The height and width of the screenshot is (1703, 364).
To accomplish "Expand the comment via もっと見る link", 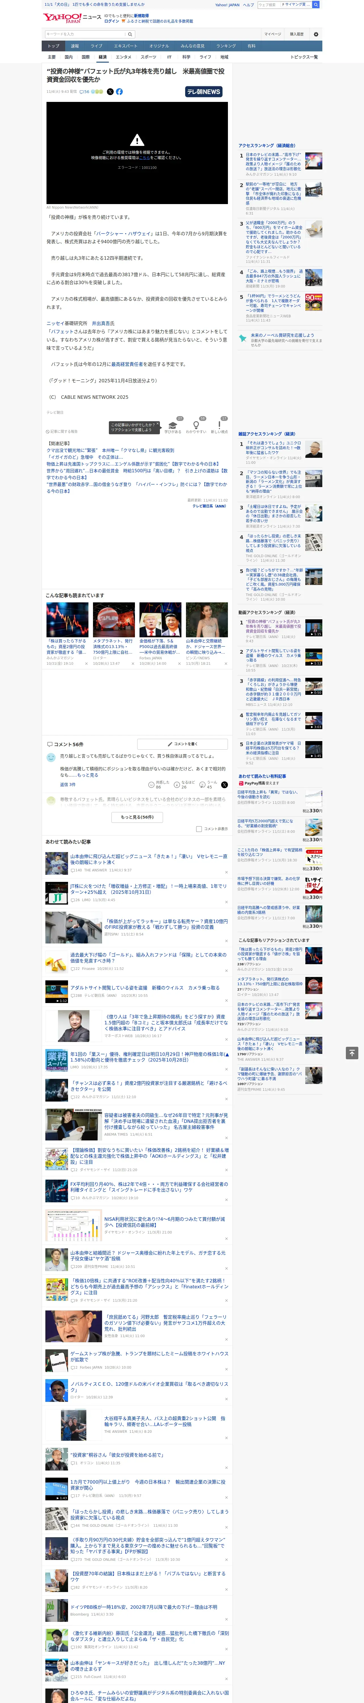I will click(x=88, y=775).
